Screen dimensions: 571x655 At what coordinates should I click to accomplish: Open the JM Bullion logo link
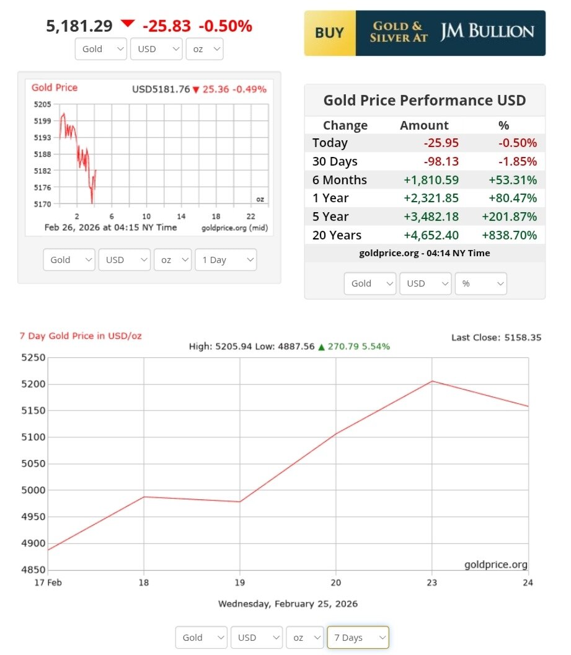tap(487, 32)
